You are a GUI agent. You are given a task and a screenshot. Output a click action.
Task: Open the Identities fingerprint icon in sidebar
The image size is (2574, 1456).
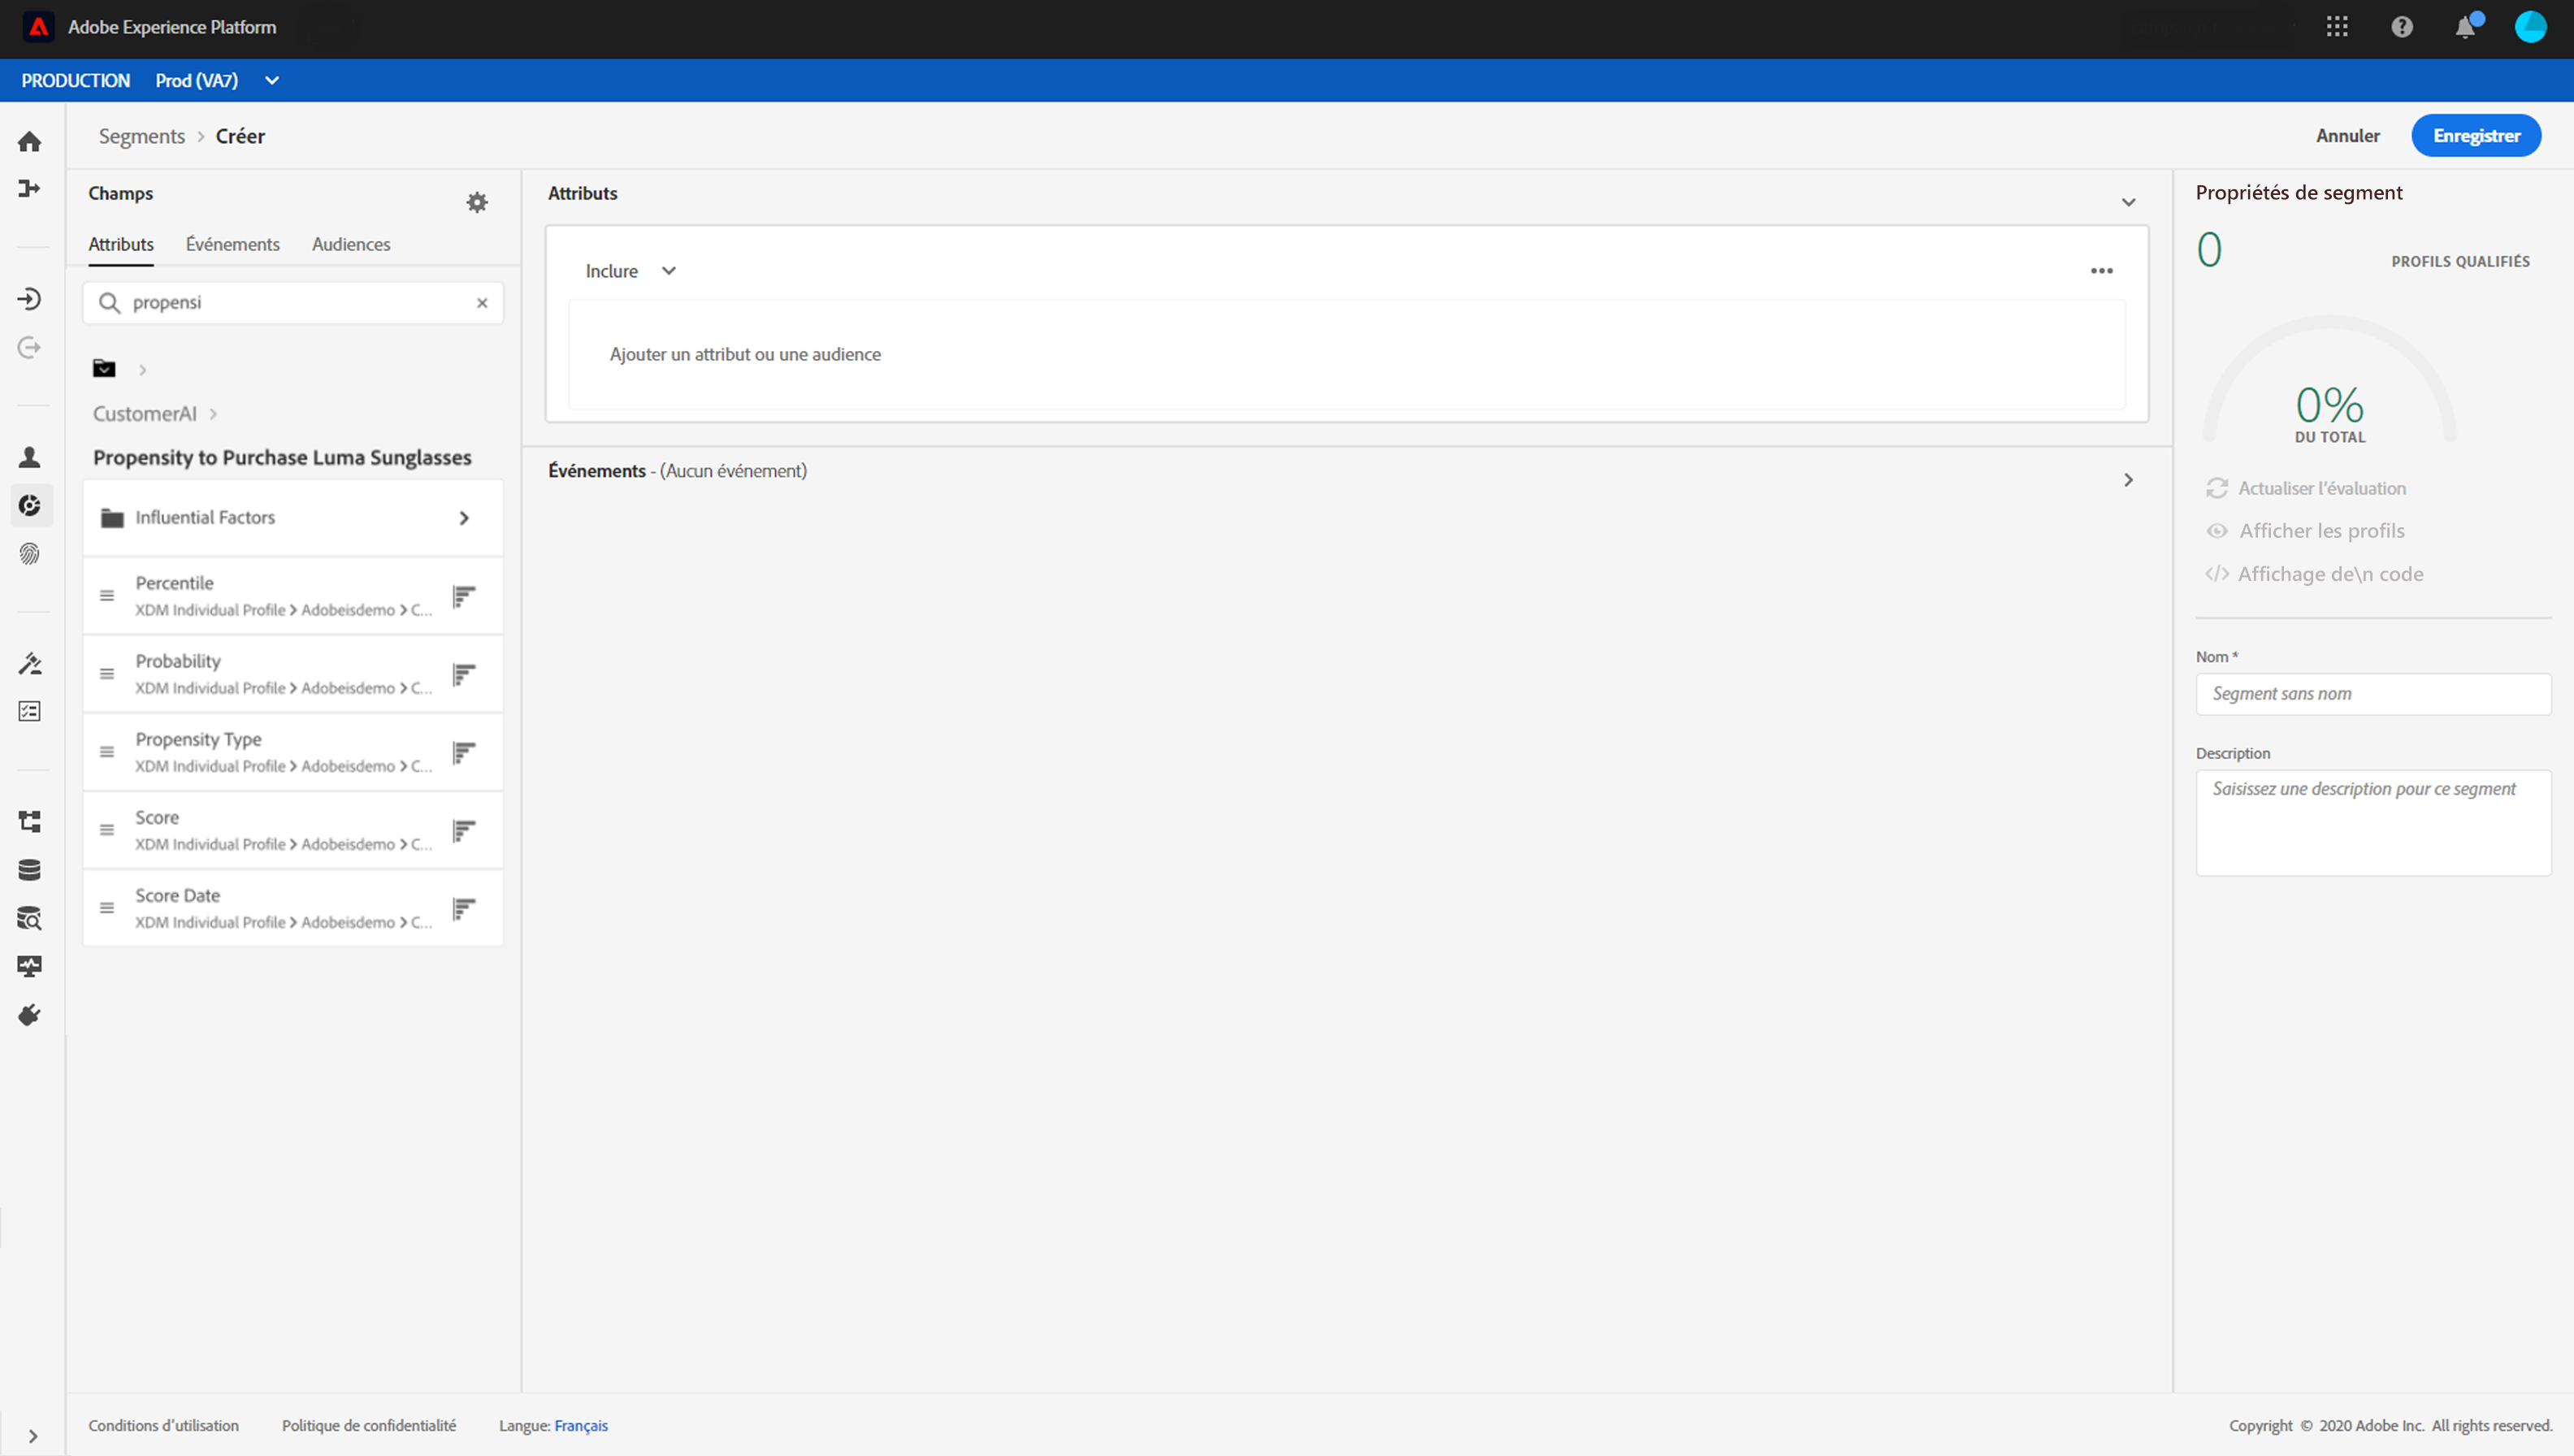[x=29, y=554]
